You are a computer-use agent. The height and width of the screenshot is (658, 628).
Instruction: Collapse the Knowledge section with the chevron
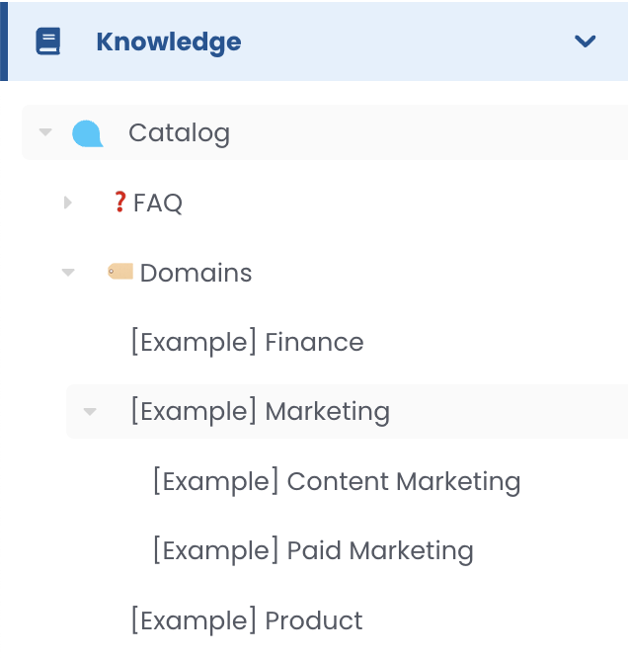pyautogui.click(x=586, y=41)
